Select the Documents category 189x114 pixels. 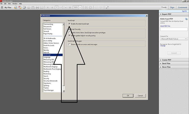coord(48,27)
